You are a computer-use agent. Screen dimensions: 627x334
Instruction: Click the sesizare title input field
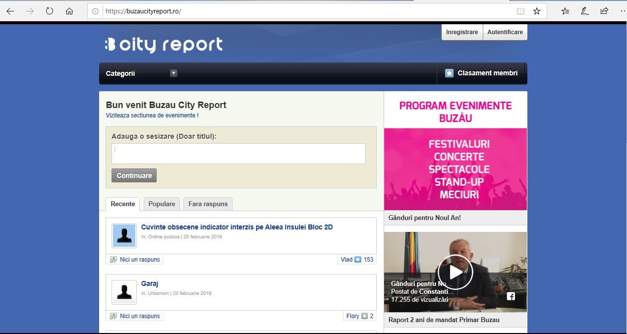tap(238, 154)
